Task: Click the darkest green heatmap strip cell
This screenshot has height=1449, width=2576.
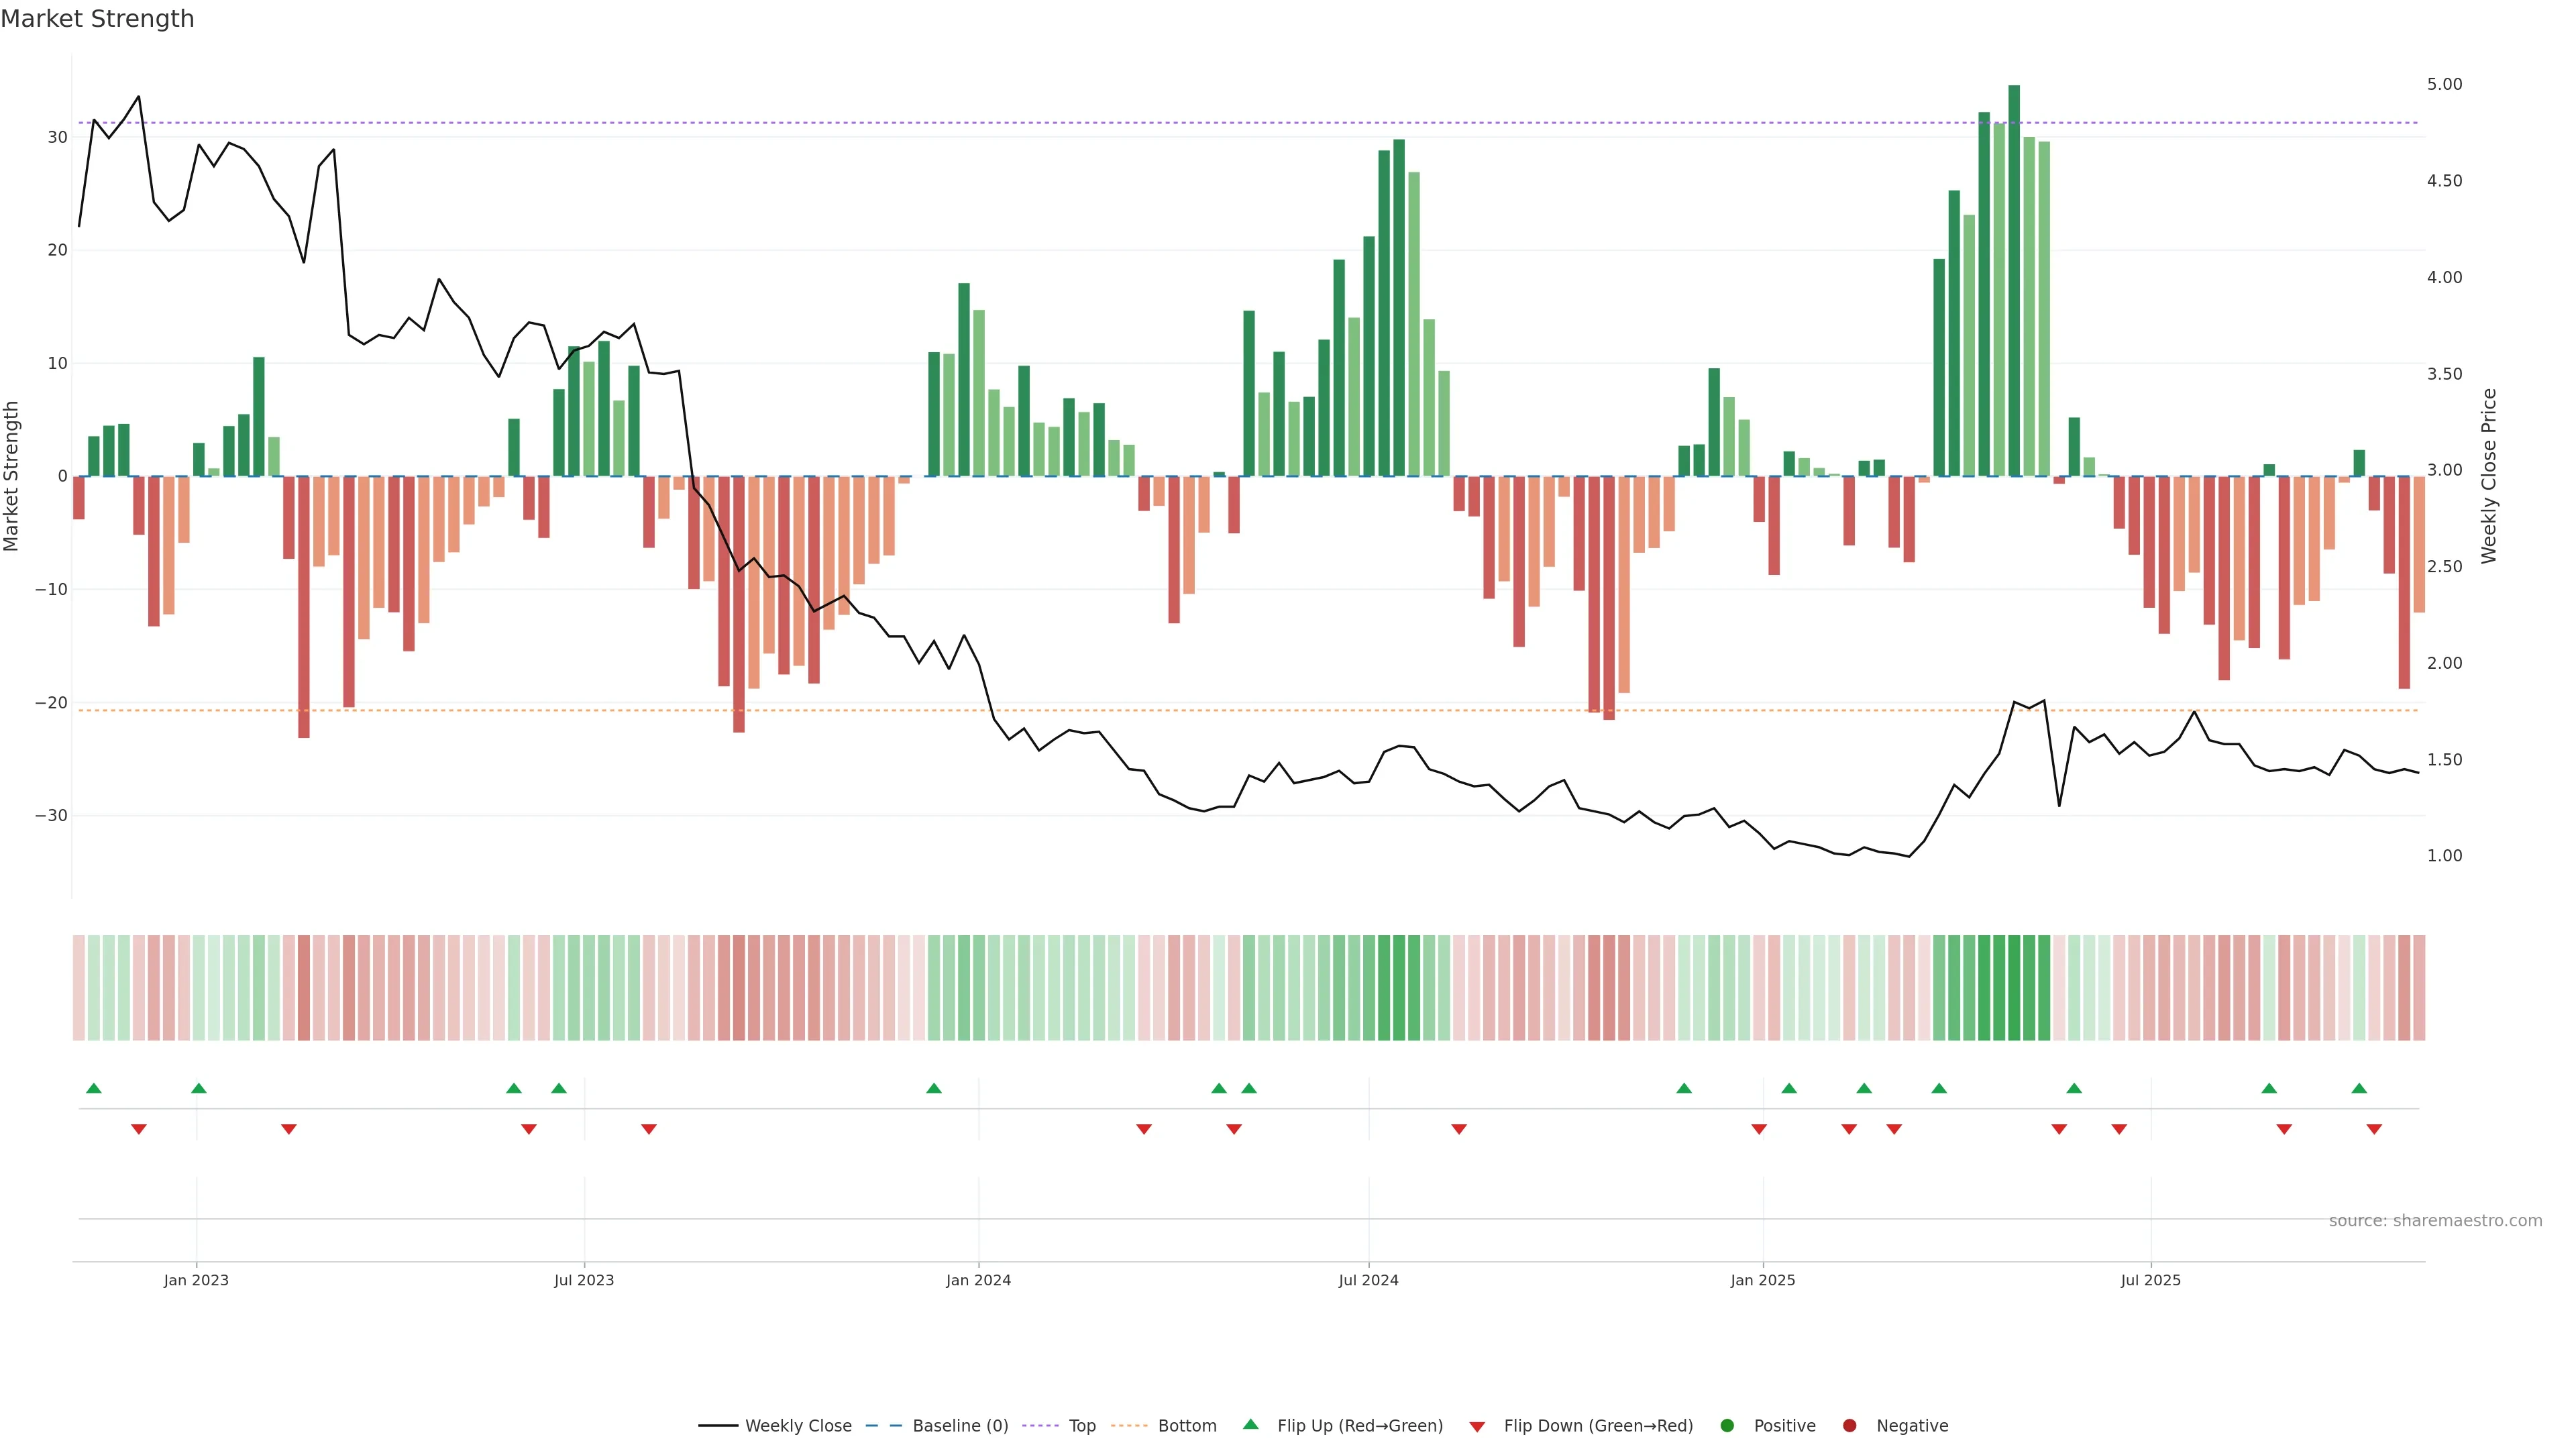Action: pos(2014,987)
